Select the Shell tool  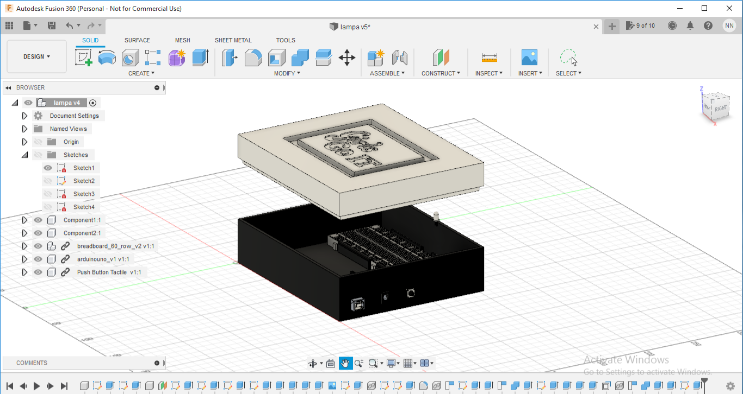click(277, 57)
